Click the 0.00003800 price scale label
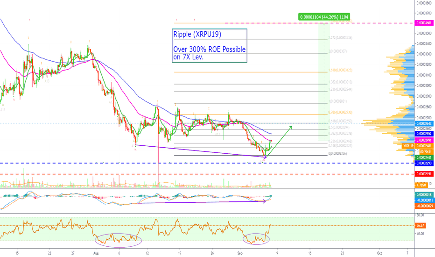Viewport: 435px width, 257px height. (424, 3)
